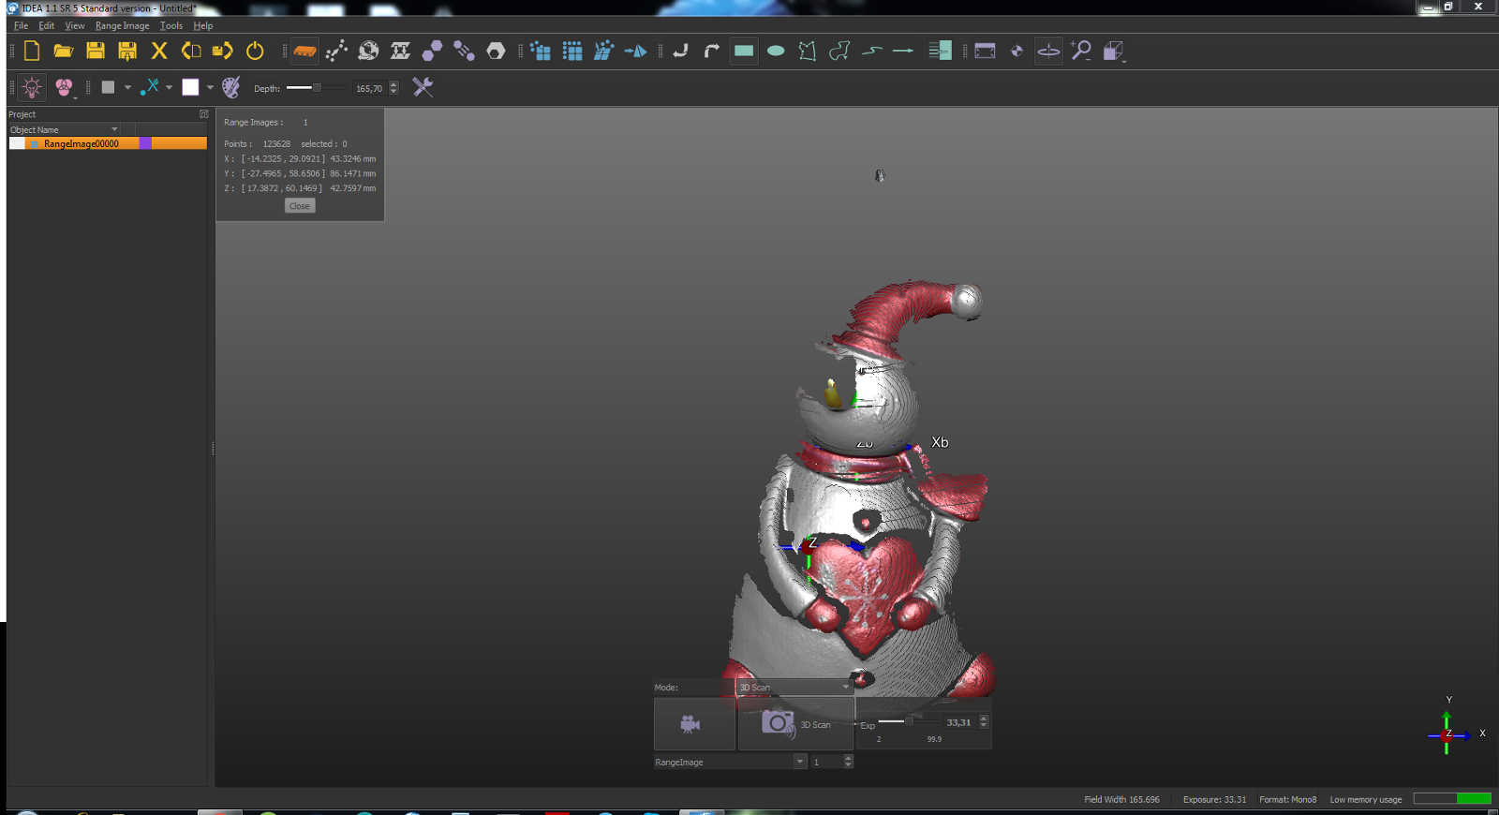Click the gray square shading swatch
Viewport: 1499px width, 815px height.
coord(108,87)
